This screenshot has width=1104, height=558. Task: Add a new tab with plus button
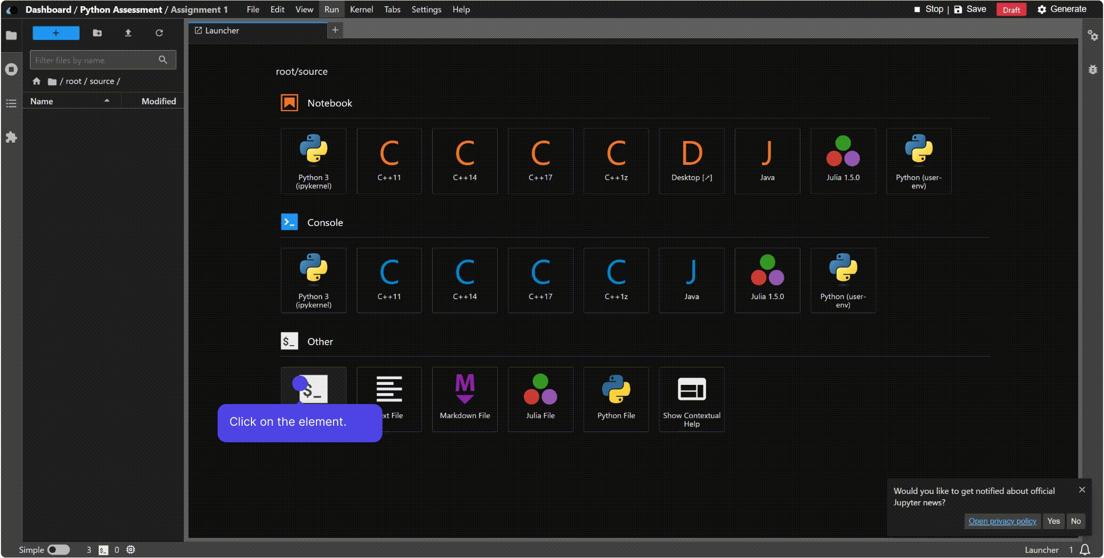[x=335, y=30]
